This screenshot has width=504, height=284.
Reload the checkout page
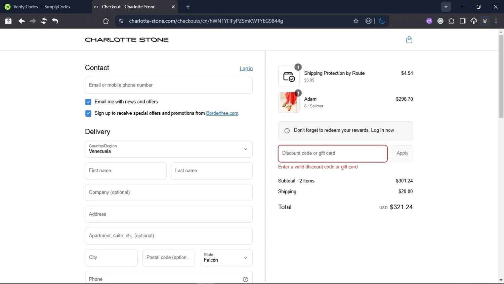coord(44,21)
